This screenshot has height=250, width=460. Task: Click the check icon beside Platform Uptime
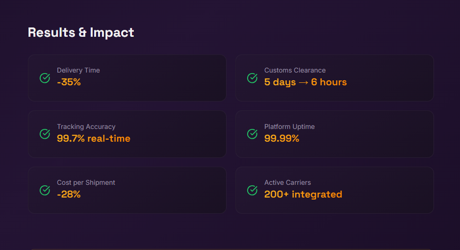(252, 134)
